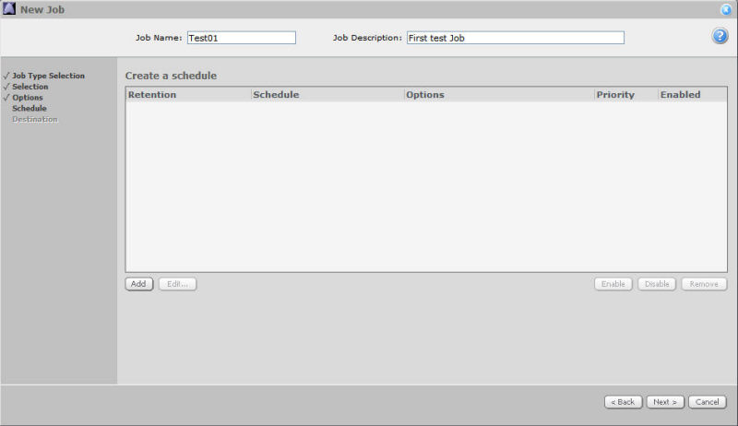
Task: Click the New Job application icon
Action: pyautogui.click(x=9, y=9)
